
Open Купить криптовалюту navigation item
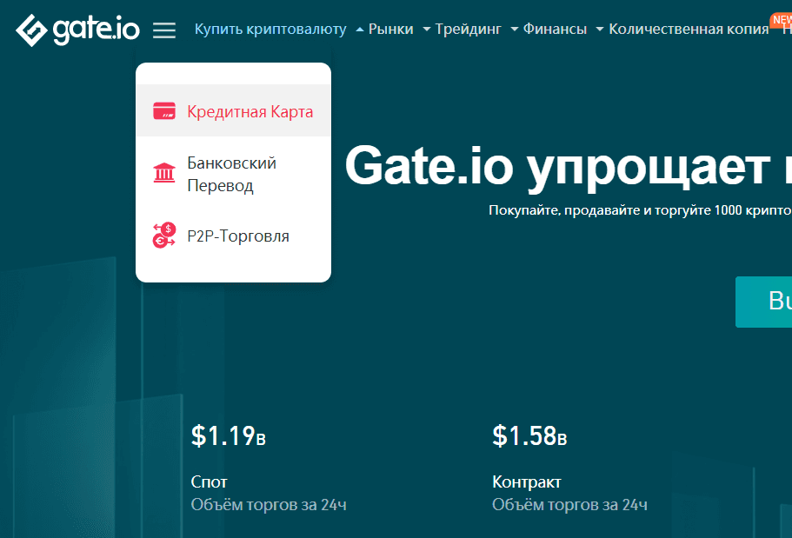click(x=270, y=30)
